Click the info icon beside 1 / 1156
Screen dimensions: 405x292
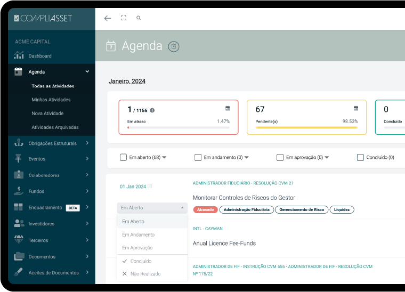click(x=152, y=110)
